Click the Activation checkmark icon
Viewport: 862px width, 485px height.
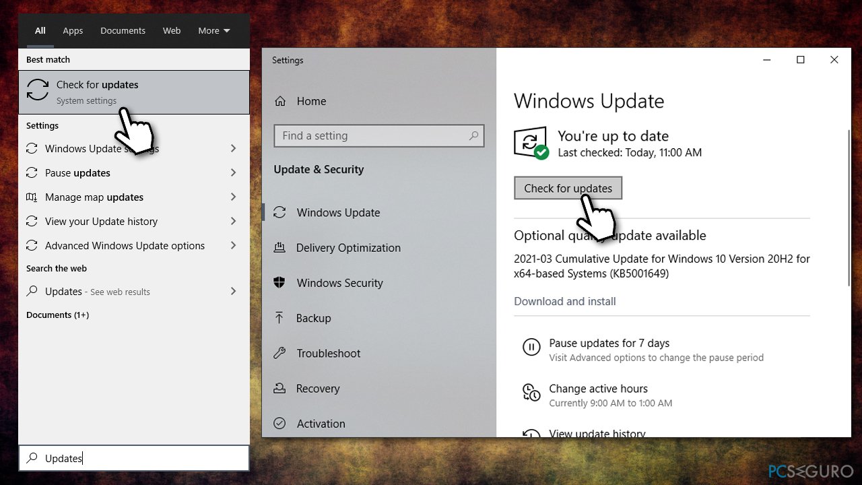click(279, 424)
